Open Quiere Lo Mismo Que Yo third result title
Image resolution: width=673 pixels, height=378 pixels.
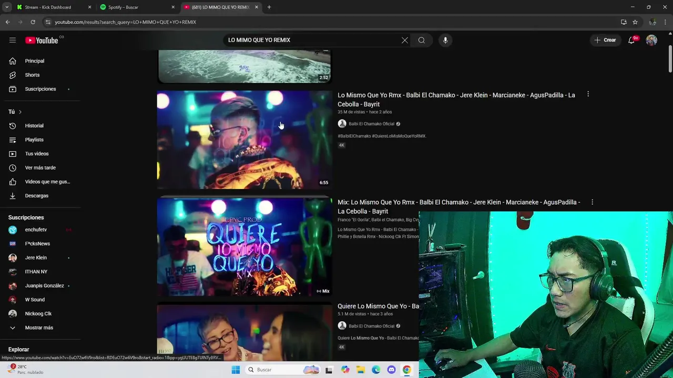pos(378,306)
